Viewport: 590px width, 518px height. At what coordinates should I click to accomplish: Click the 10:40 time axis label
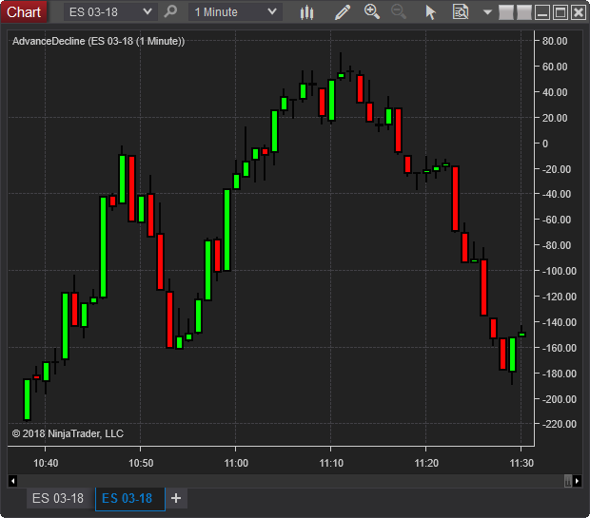pos(46,463)
